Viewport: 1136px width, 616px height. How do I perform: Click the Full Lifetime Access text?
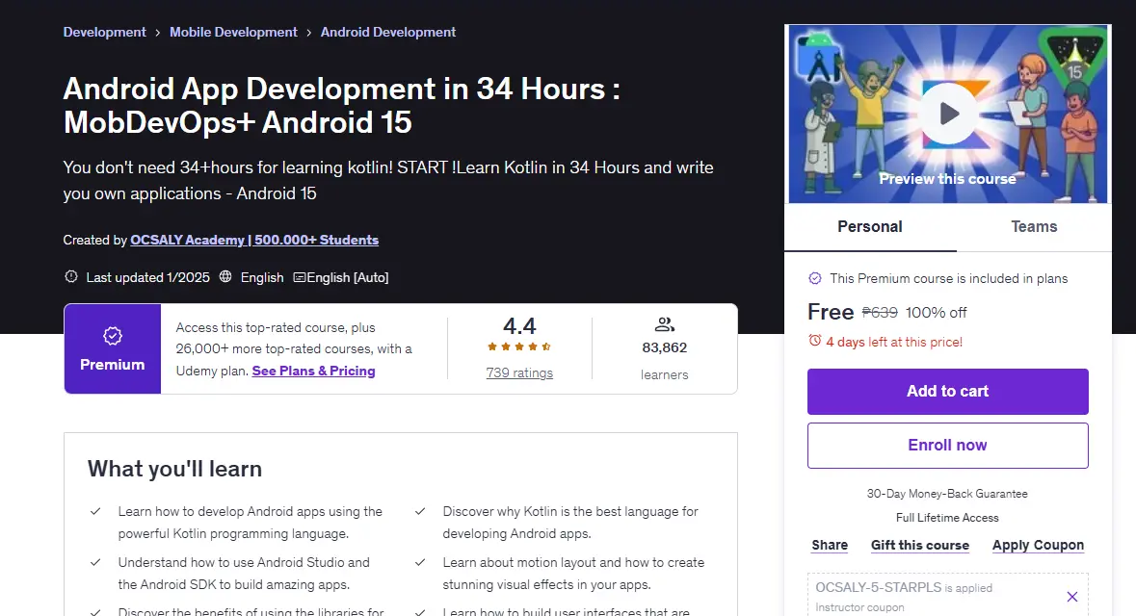[947, 518]
